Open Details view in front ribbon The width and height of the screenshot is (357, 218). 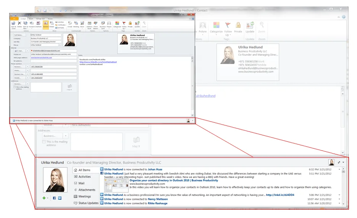[x=52, y=24]
